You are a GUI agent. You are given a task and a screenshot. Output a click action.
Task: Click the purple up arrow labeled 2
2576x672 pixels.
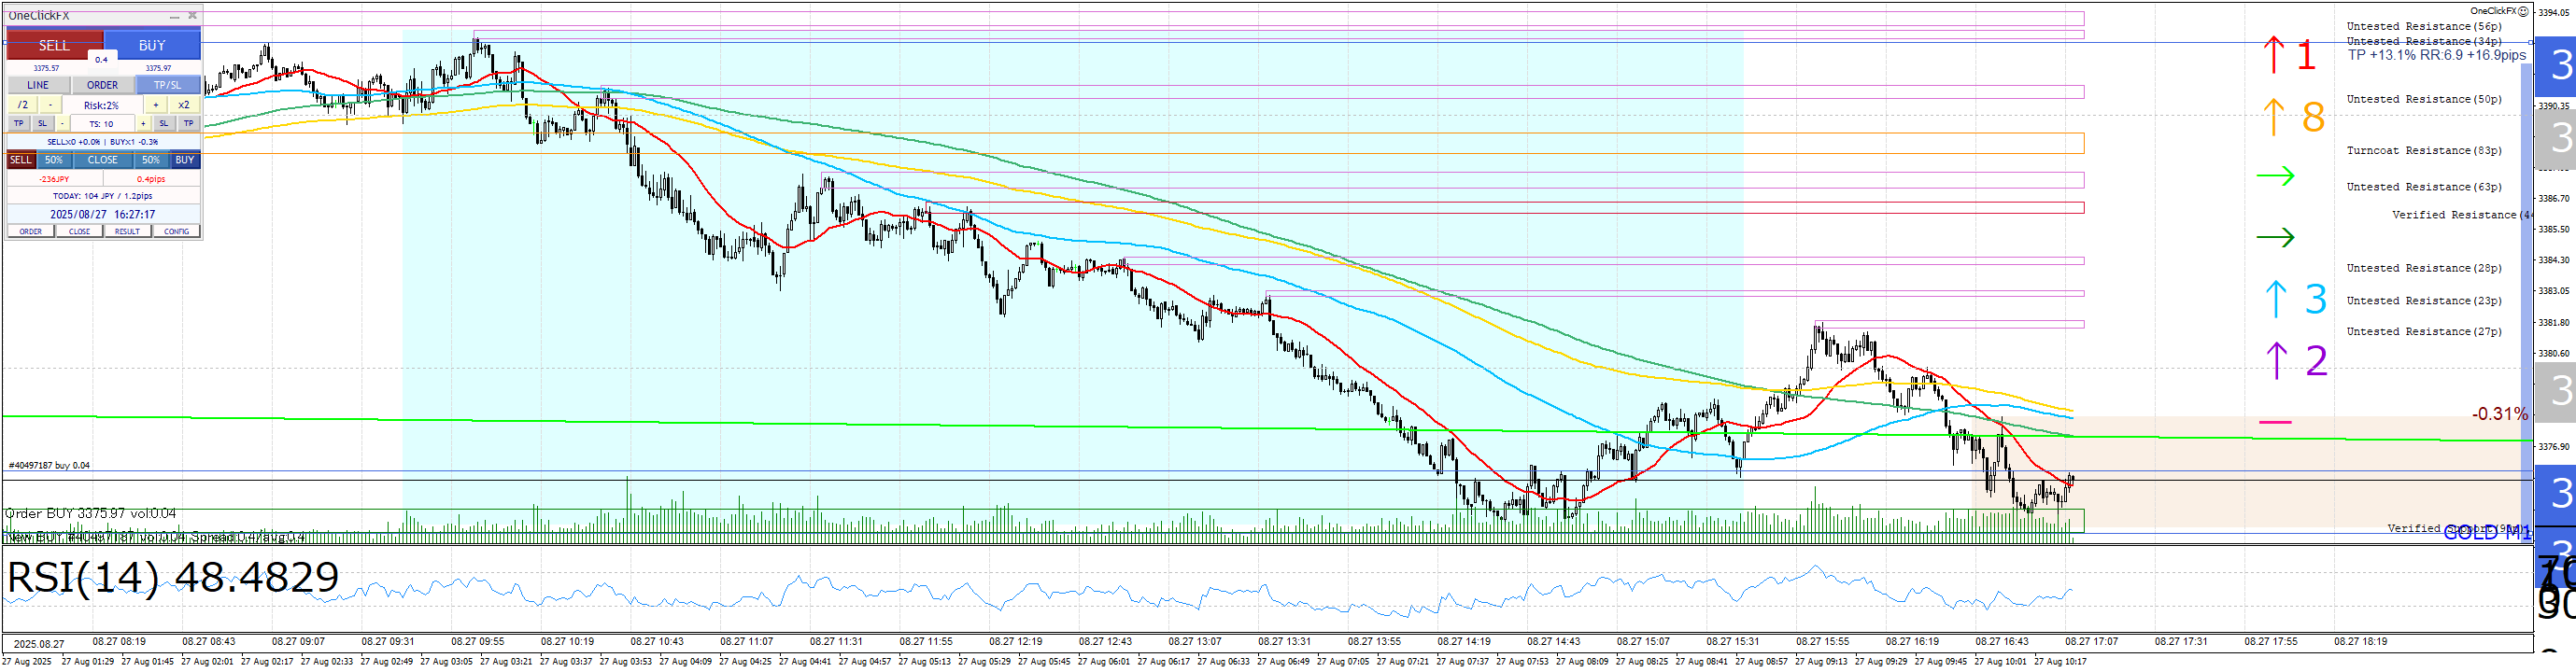(2276, 360)
